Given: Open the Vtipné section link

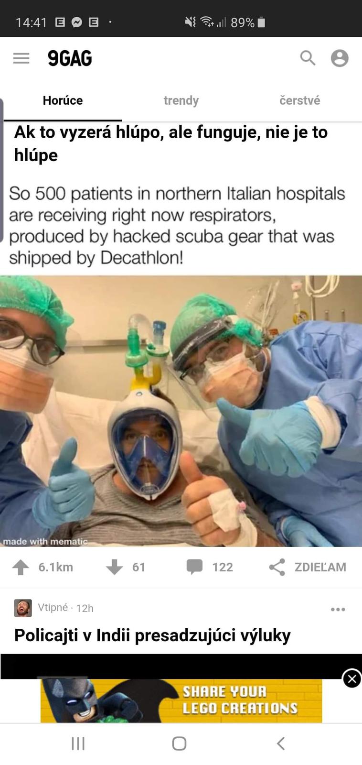Looking at the screenshot, I should tap(53, 607).
